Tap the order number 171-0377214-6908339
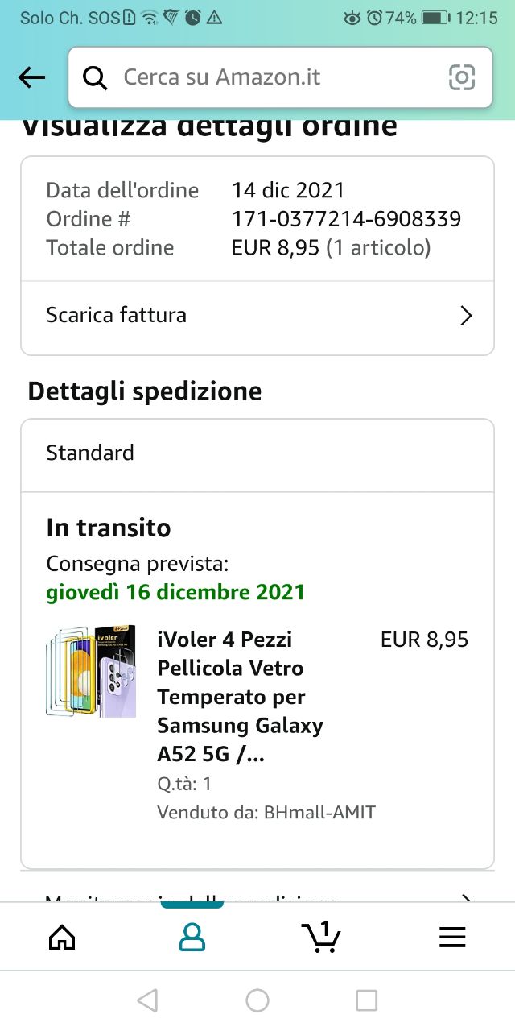Screen dimensions: 515x1031 (346, 219)
